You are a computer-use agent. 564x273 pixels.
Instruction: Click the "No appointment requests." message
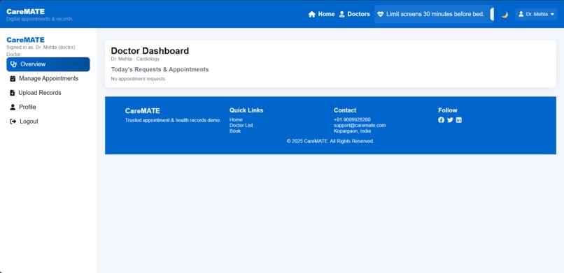click(x=139, y=79)
